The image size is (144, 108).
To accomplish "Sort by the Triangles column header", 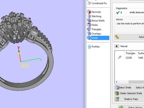I will click(x=130, y=53).
